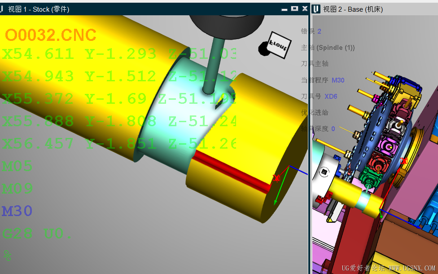The image size is (438, 274).
Task: Click the View 2 window icon
Action: click(315, 9)
